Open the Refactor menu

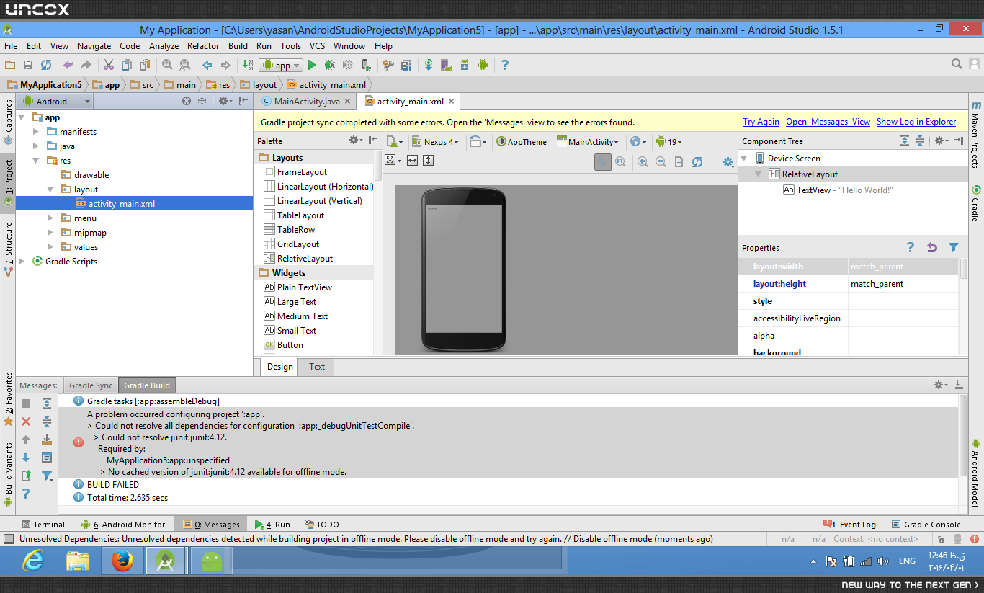(x=203, y=46)
